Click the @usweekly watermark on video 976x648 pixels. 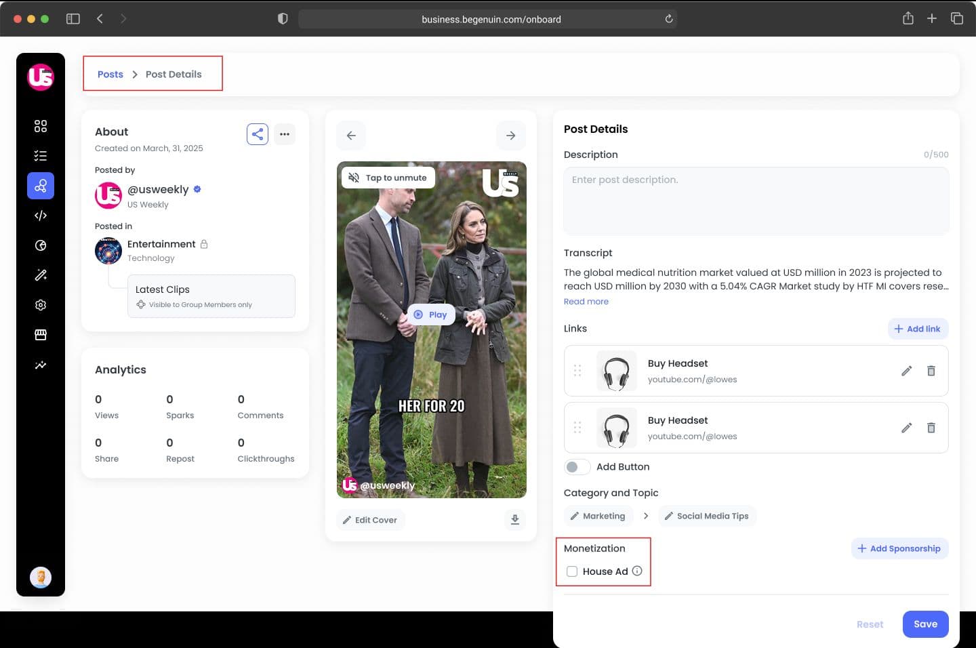click(379, 485)
